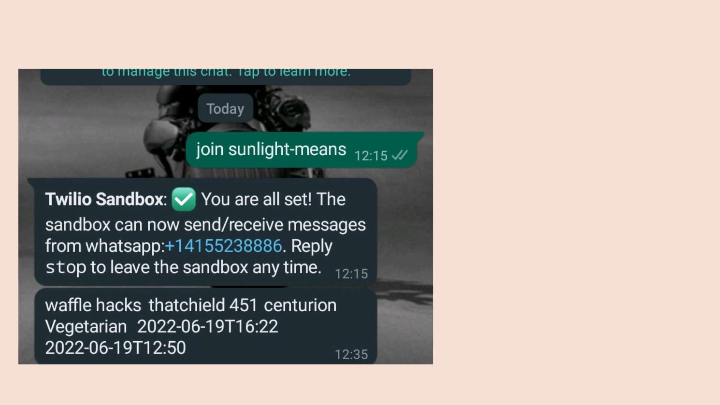This screenshot has width=720, height=405.
Task: Tap the 'Vegetarian' text in message
Action: tap(86, 327)
